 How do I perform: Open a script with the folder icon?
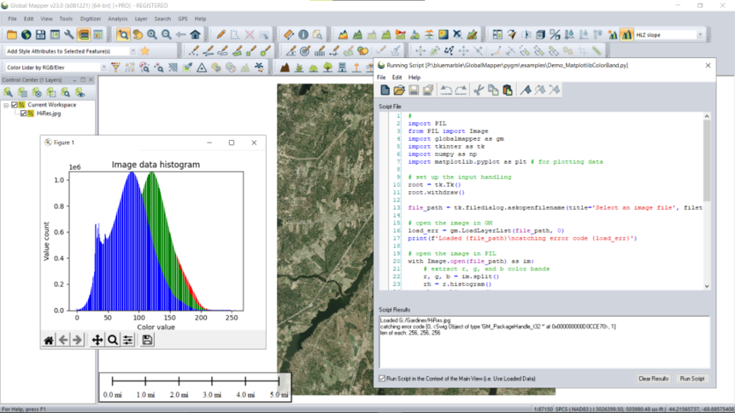[x=399, y=90]
